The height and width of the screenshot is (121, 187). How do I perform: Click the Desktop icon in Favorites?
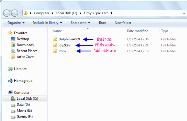pyautogui.click(x=13, y=39)
